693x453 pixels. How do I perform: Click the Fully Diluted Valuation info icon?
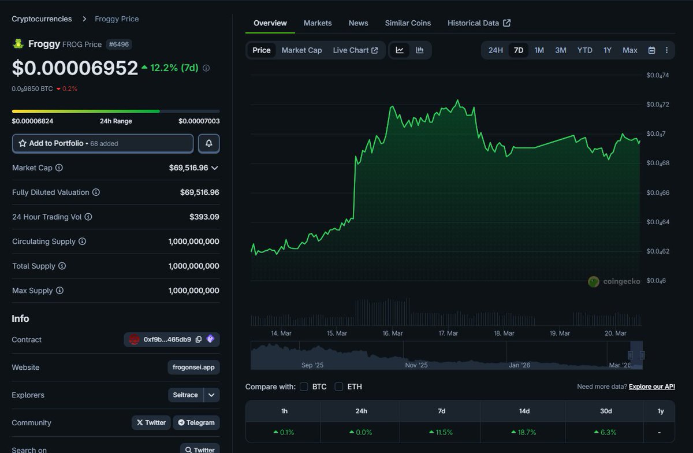96,192
